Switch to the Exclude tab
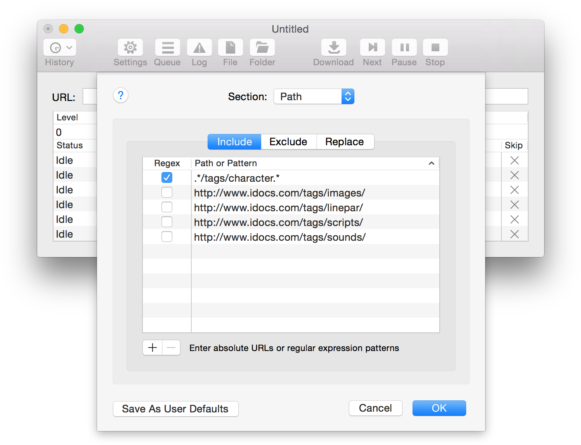This screenshot has width=581, height=445. click(x=288, y=142)
